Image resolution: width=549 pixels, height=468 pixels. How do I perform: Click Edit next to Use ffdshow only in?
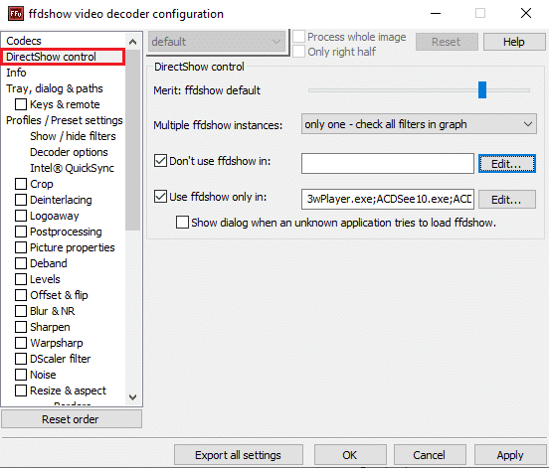[x=507, y=200]
